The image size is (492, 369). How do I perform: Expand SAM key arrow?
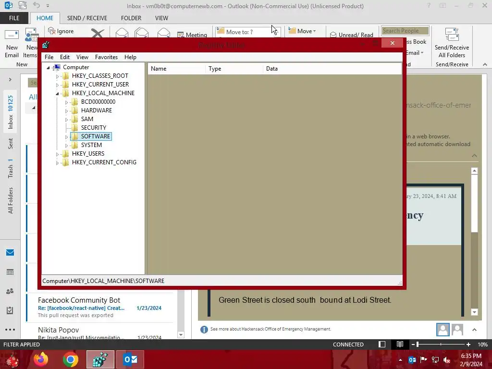(x=66, y=120)
